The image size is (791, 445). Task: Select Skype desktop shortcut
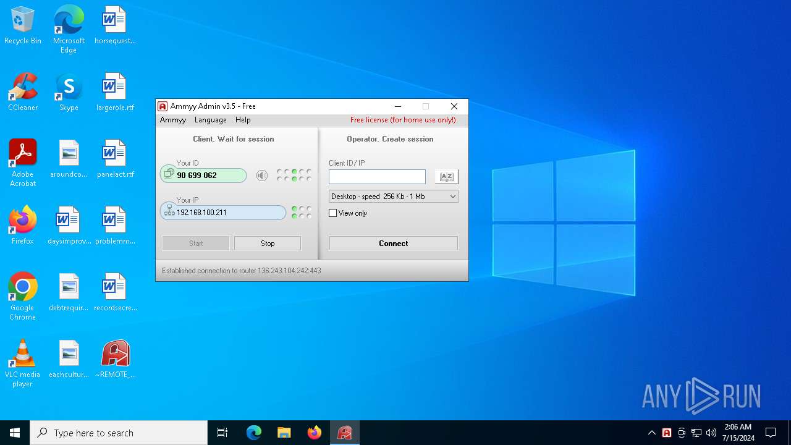(x=69, y=92)
